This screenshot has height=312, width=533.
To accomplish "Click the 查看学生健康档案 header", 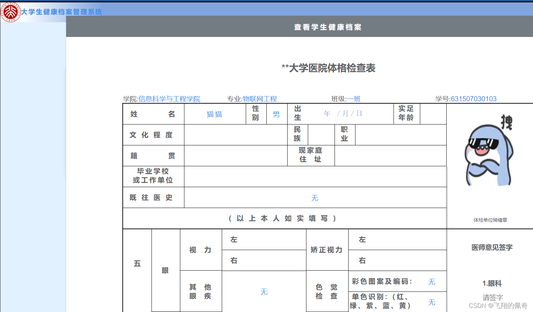I will [x=328, y=27].
